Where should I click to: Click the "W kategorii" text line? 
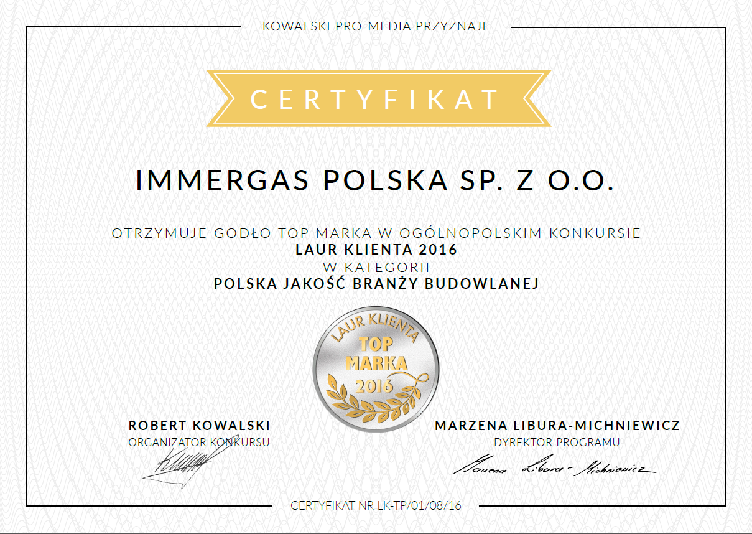(x=376, y=267)
